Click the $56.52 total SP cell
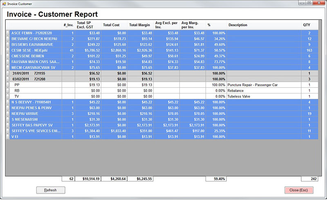The width and height of the screenshot is (327, 201). point(88,74)
